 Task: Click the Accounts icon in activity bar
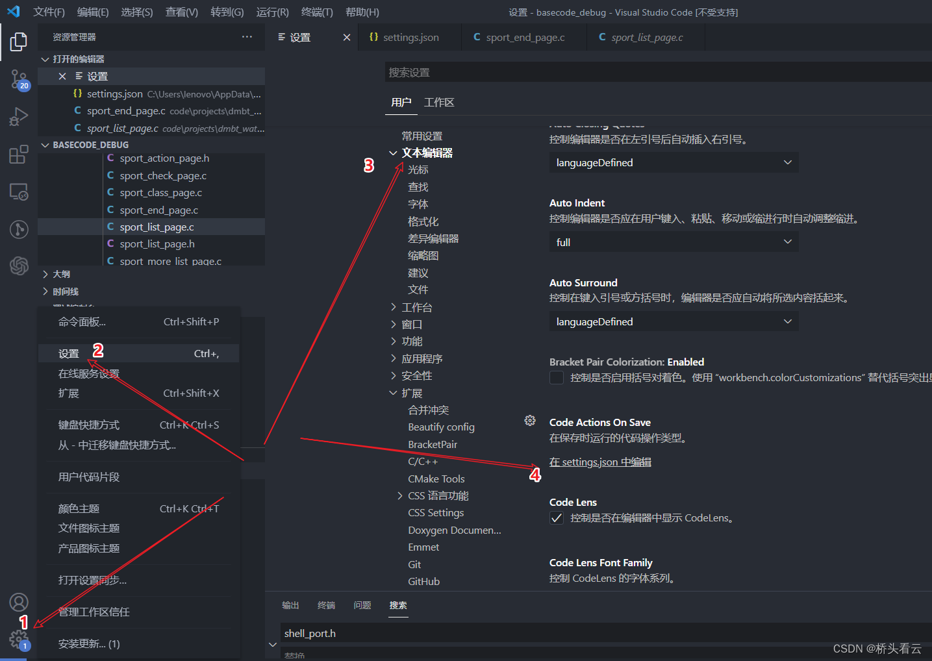point(19,602)
